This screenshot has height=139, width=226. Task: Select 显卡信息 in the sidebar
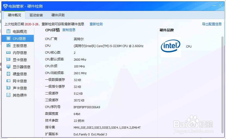(x=18, y=60)
